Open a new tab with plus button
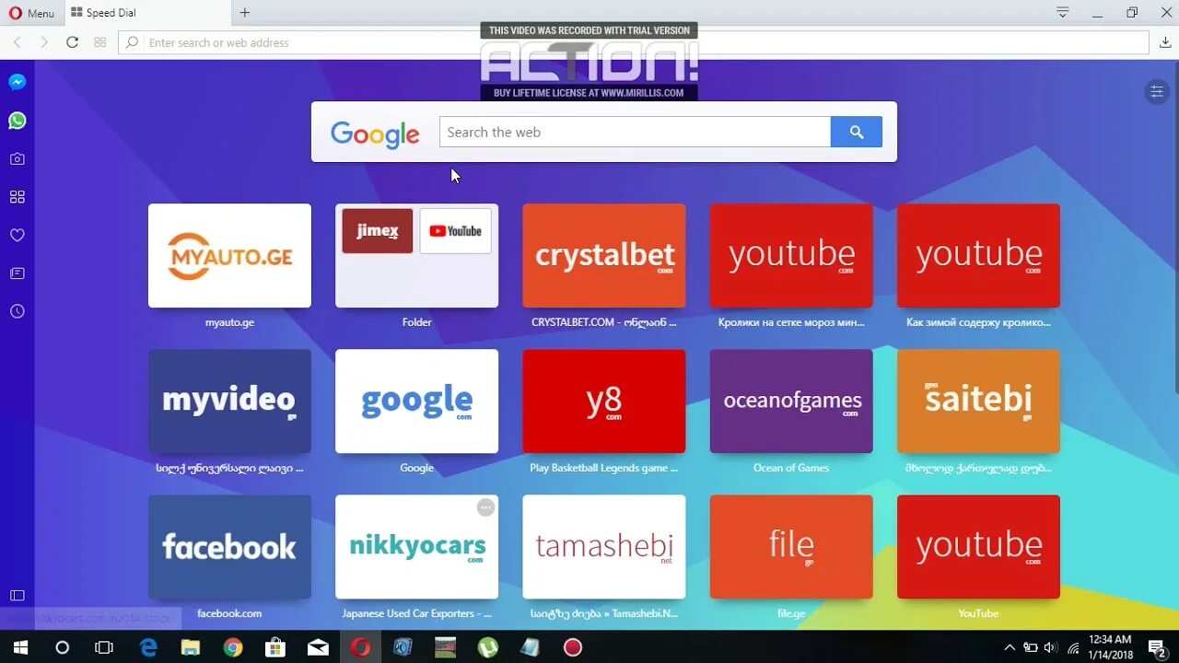The image size is (1179, 663). click(x=244, y=13)
